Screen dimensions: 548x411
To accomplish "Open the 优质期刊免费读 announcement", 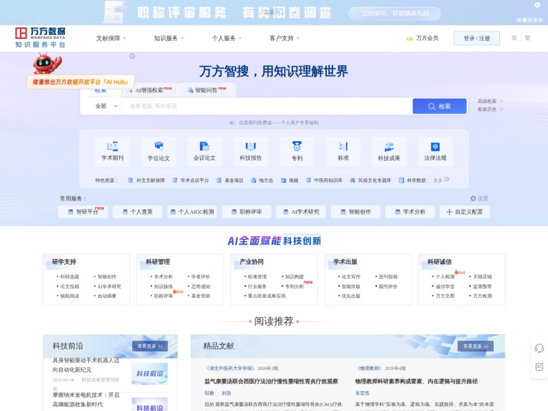I will point(278,123).
